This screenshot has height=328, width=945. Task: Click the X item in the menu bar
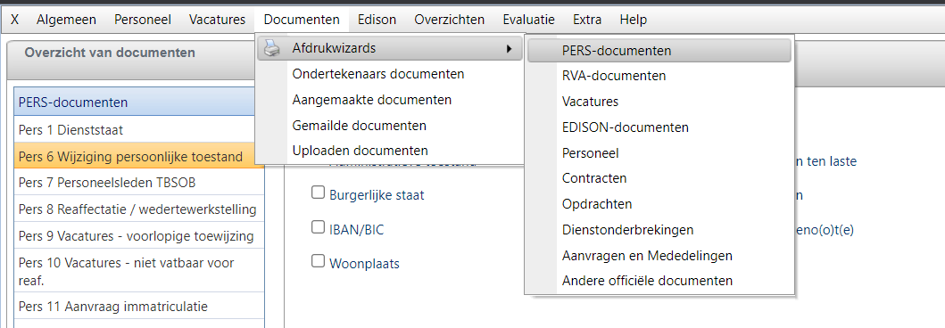[x=15, y=20]
